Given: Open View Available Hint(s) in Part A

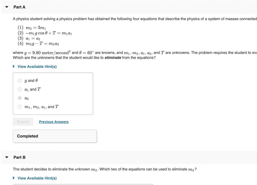Looking at the screenshot, I should pyautogui.click(x=37, y=66).
